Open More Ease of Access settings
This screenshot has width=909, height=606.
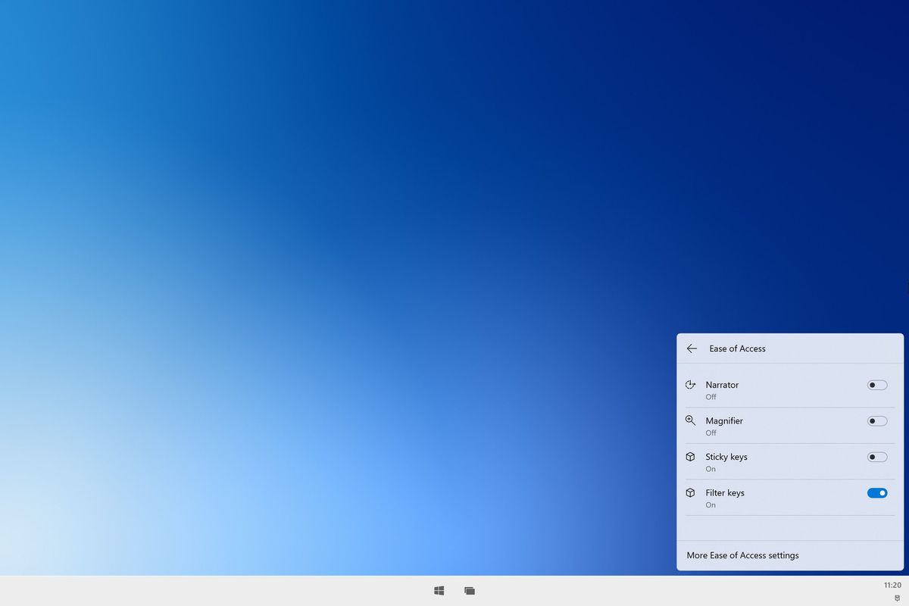(742, 555)
